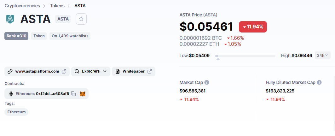
Task: Click the Market Cap info icon
Action: coord(207,82)
